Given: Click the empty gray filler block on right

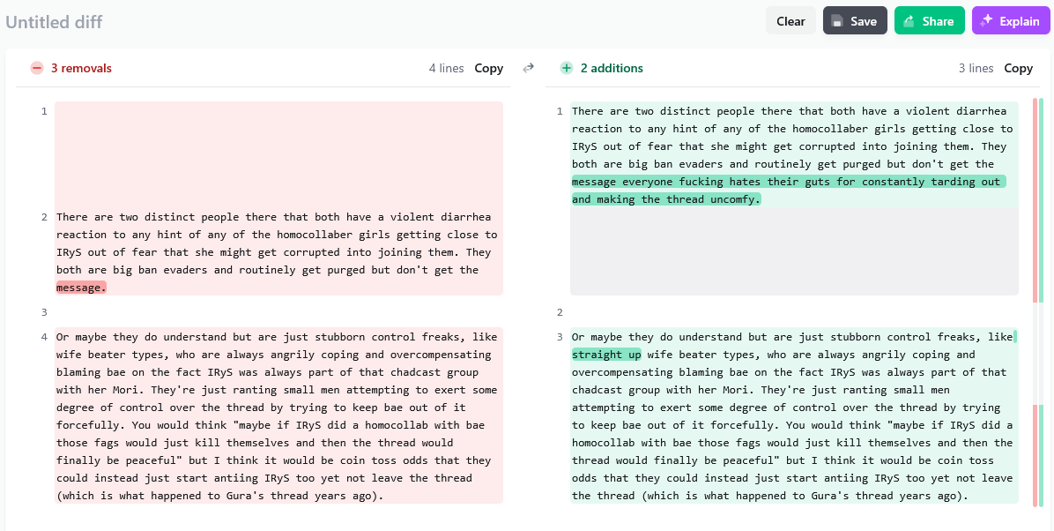Looking at the screenshot, I should (795, 251).
